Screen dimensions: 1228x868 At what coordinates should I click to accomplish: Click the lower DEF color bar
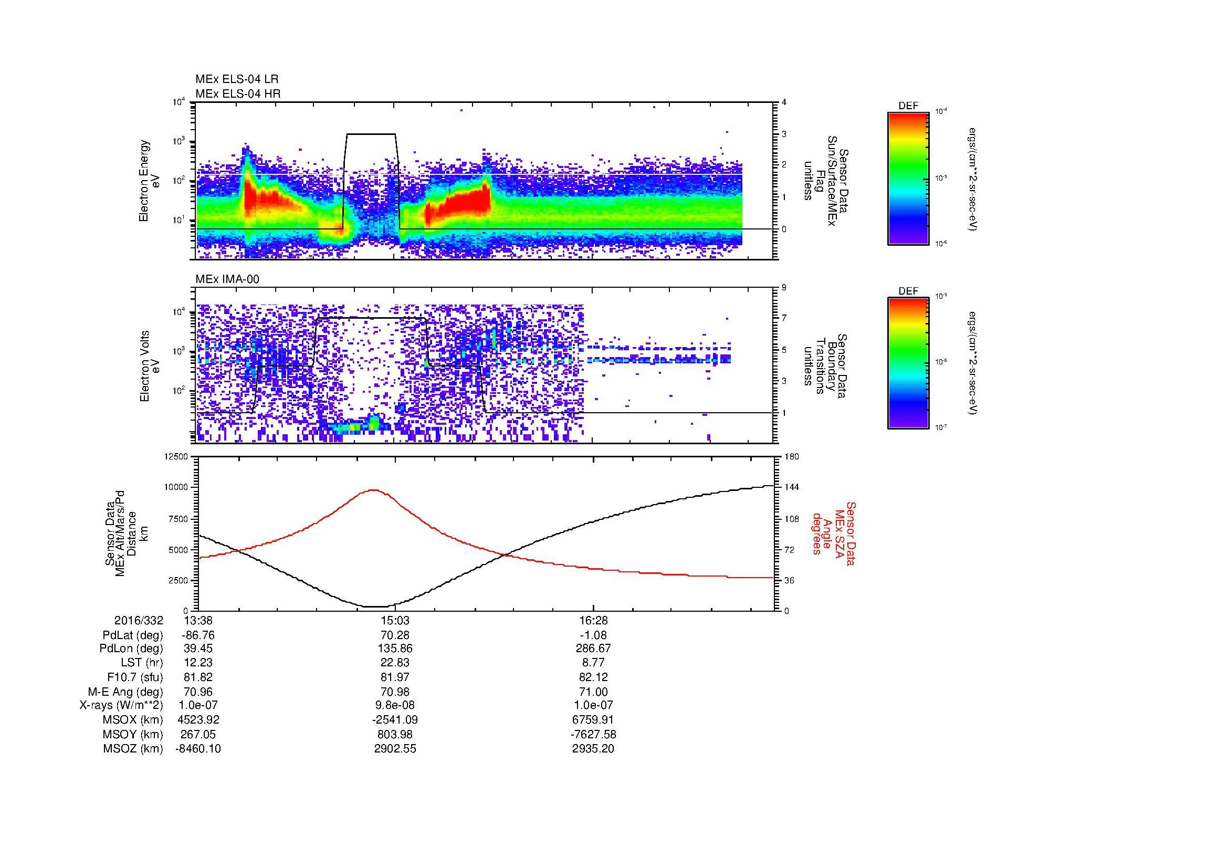coord(908,363)
